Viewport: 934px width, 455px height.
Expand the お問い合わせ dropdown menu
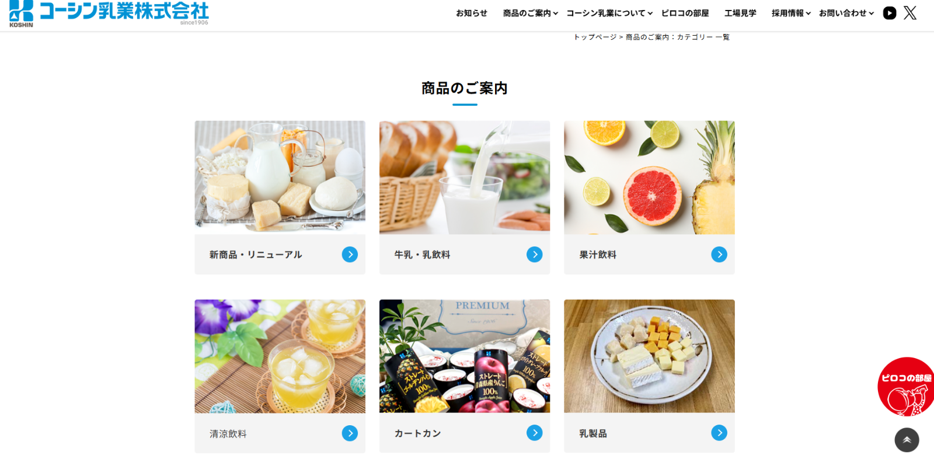pos(846,13)
